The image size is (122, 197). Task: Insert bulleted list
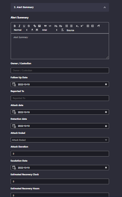(71, 26)
